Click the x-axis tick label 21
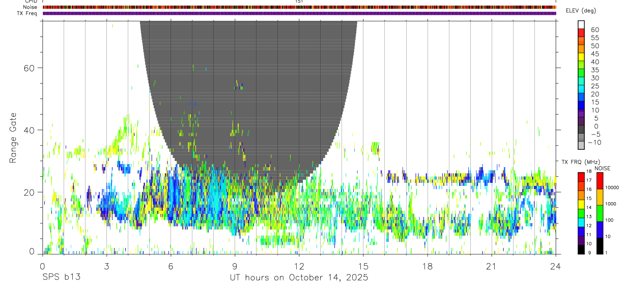 pyautogui.click(x=492, y=266)
